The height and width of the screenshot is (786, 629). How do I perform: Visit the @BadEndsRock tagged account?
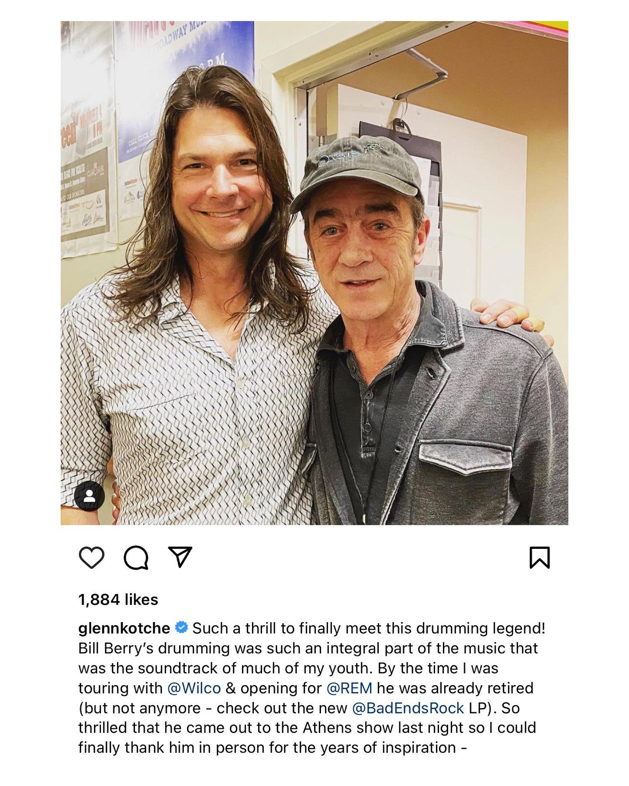click(408, 708)
